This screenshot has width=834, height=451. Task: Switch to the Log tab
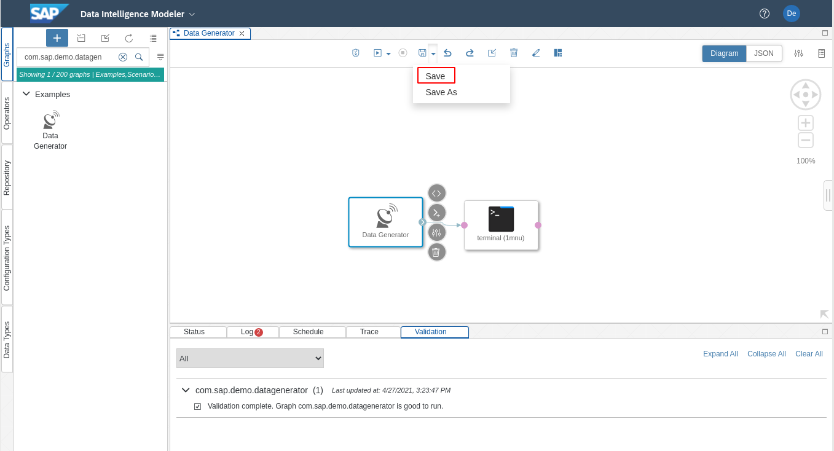coord(253,332)
